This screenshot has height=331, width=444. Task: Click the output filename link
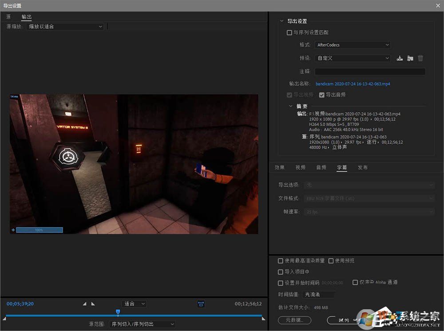coord(353,84)
